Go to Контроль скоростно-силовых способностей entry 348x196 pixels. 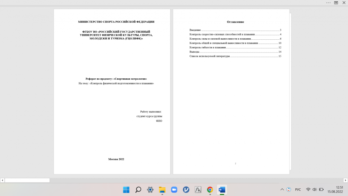[x=235, y=34]
